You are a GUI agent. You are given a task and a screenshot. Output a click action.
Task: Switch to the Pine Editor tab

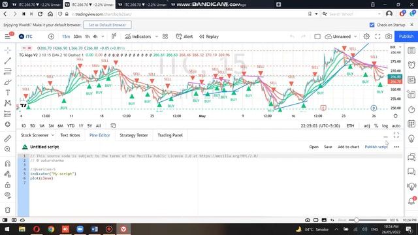point(100,135)
